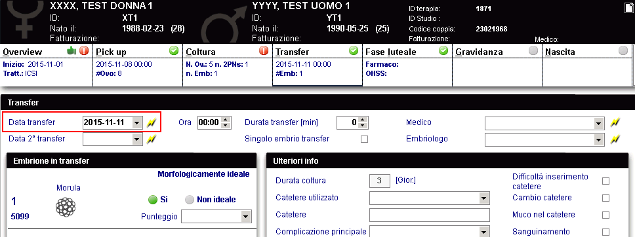Enable the Difficoltà inserimento catetere checkbox

pos(606,181)
